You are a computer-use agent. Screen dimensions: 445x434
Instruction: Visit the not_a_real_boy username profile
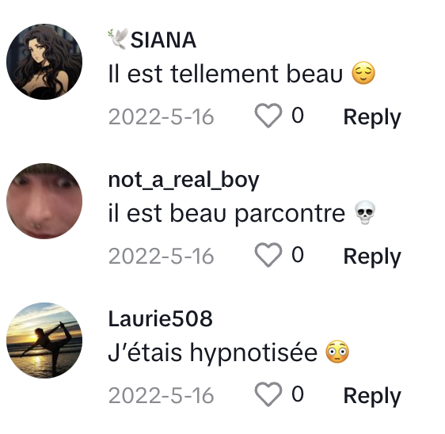click(184, 180)
